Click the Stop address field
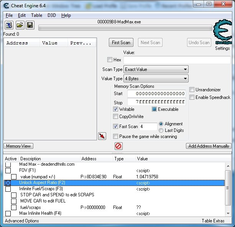235x227 pixels. pyautogui.click(x=157, y=102)
